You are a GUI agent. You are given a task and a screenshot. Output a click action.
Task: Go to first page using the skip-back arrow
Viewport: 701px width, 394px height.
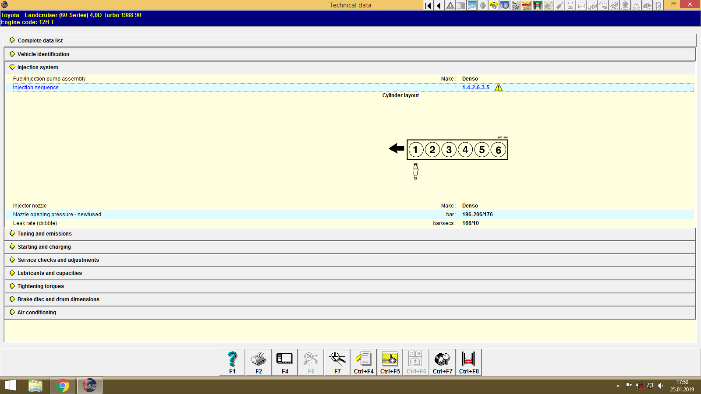[x=428, y=6]
